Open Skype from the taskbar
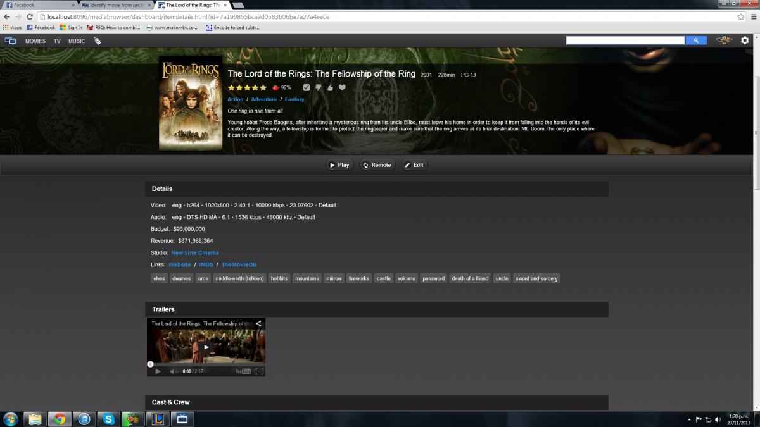This screenshot has width=760, height=427. point(108,419)
